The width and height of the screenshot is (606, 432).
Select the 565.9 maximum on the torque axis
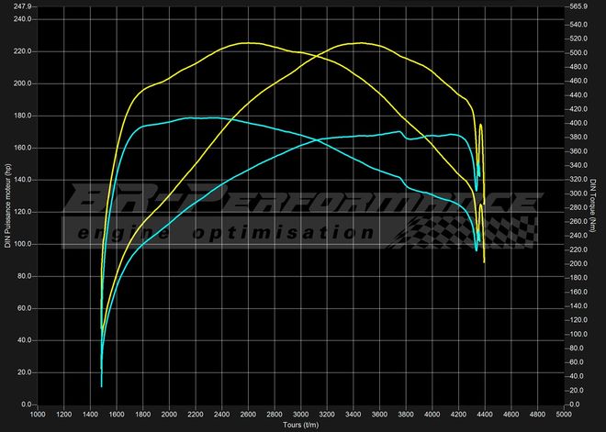pos(578,6)
